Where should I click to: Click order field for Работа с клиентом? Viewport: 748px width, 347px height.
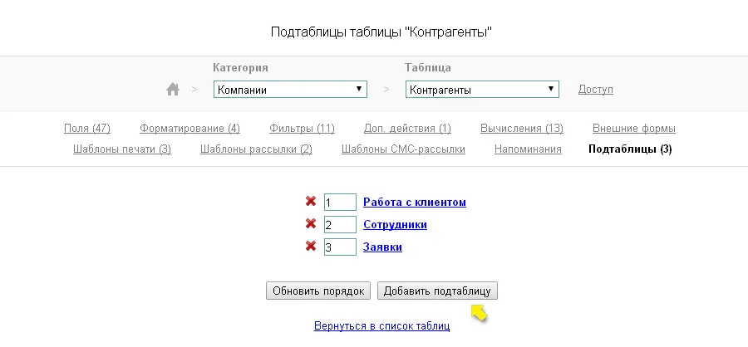[340, 202]
